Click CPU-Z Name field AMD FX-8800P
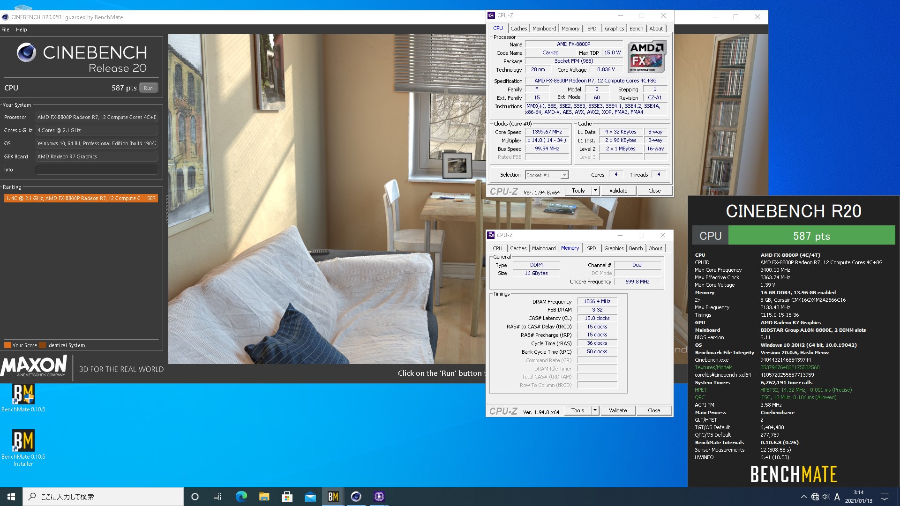The height and width of the screenshot is (506, 900). pyautogui.click(x=574, y=44)
